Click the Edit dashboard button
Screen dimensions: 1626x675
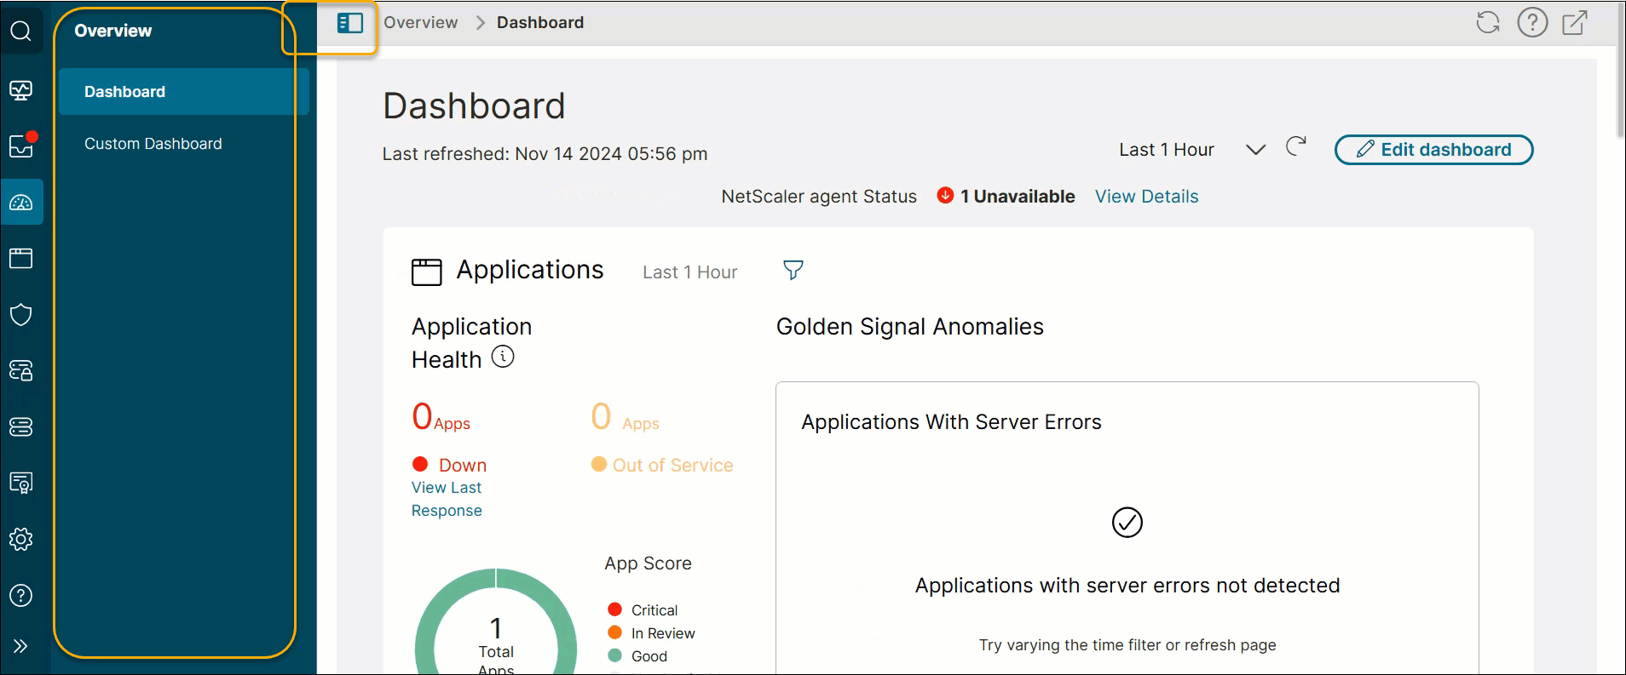(1434, 150)
